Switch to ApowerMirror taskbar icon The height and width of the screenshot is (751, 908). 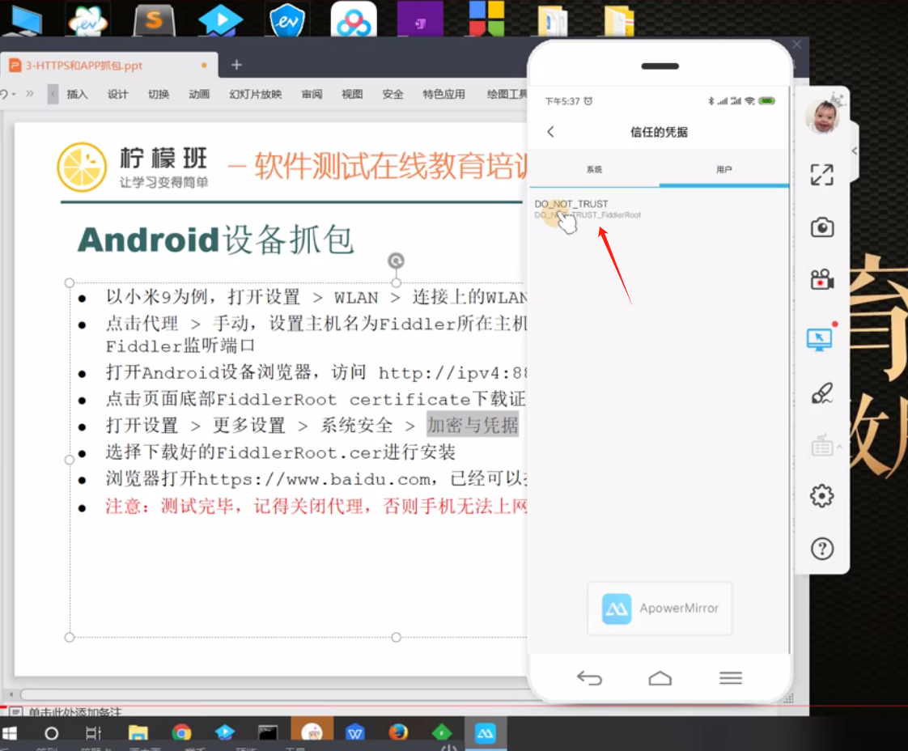(486, 733)
